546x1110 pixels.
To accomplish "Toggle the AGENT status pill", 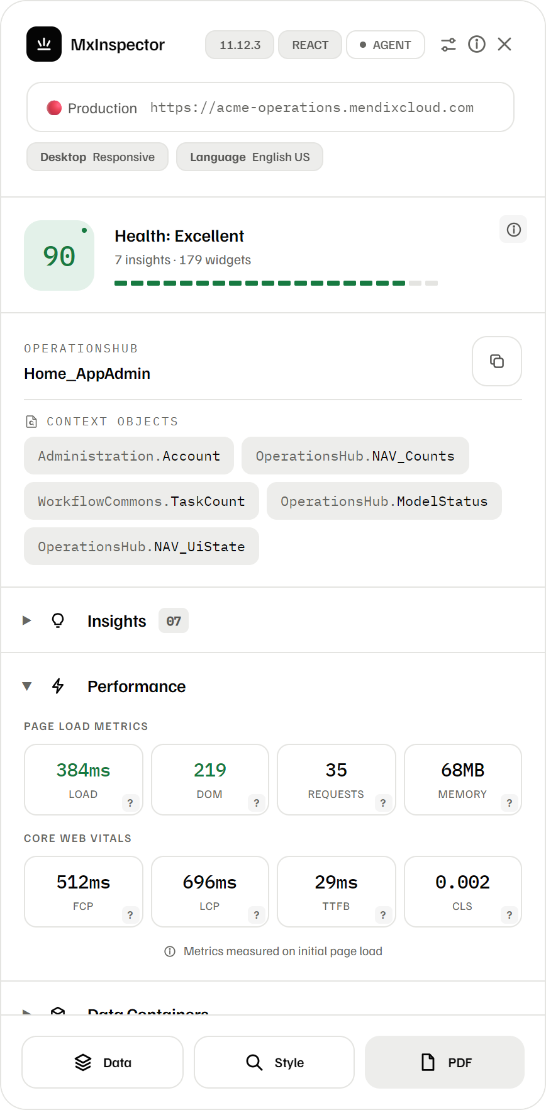I will click(386, 45).
